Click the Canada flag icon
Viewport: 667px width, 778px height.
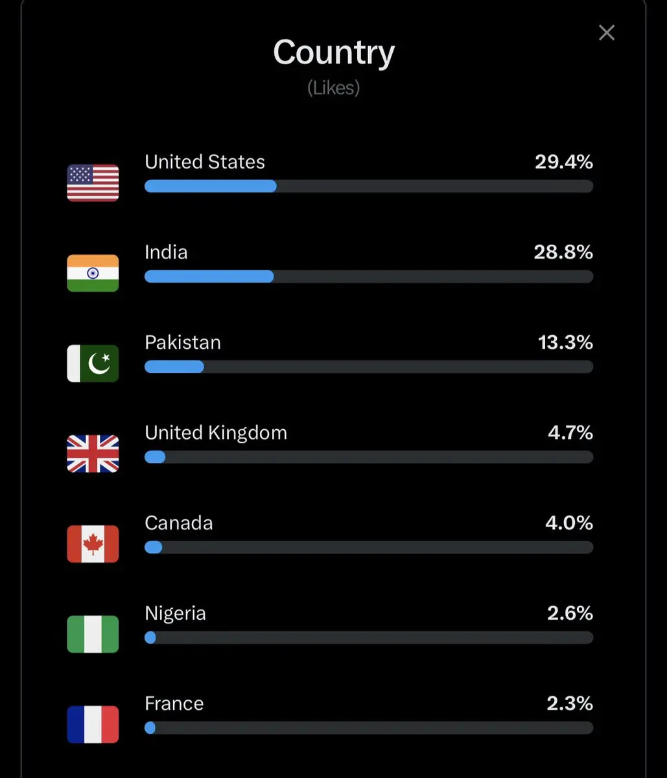click(93, 543)
